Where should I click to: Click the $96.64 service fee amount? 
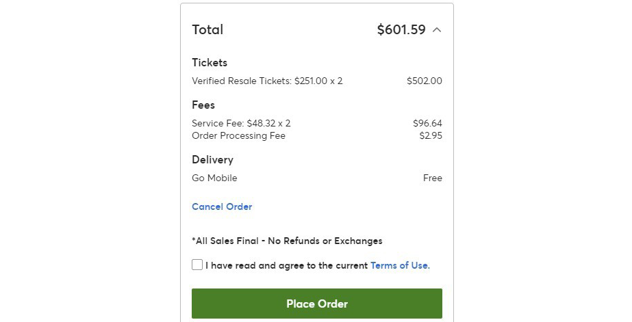coord(427,123)
